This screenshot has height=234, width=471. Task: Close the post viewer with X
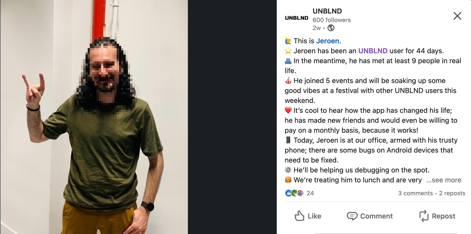[x=457, y=16]
